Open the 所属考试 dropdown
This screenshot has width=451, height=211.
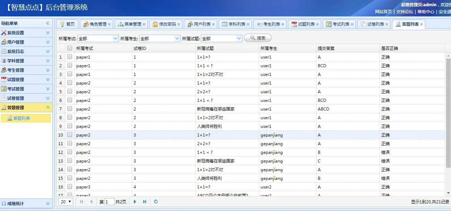(116, 38)
